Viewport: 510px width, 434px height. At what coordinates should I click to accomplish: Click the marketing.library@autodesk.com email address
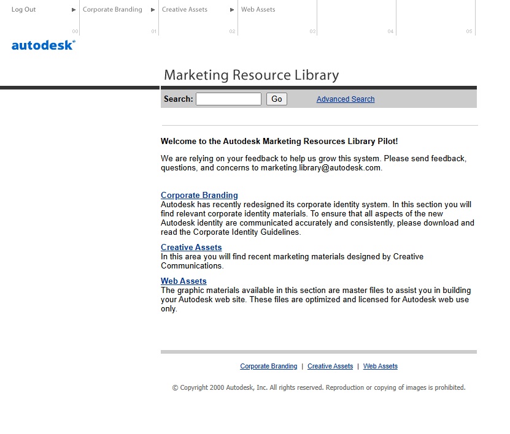pos(320,168)
